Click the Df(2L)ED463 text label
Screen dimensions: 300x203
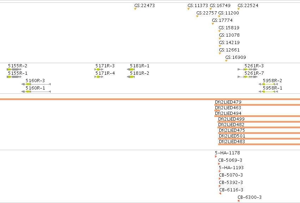[x=228, y=108]
